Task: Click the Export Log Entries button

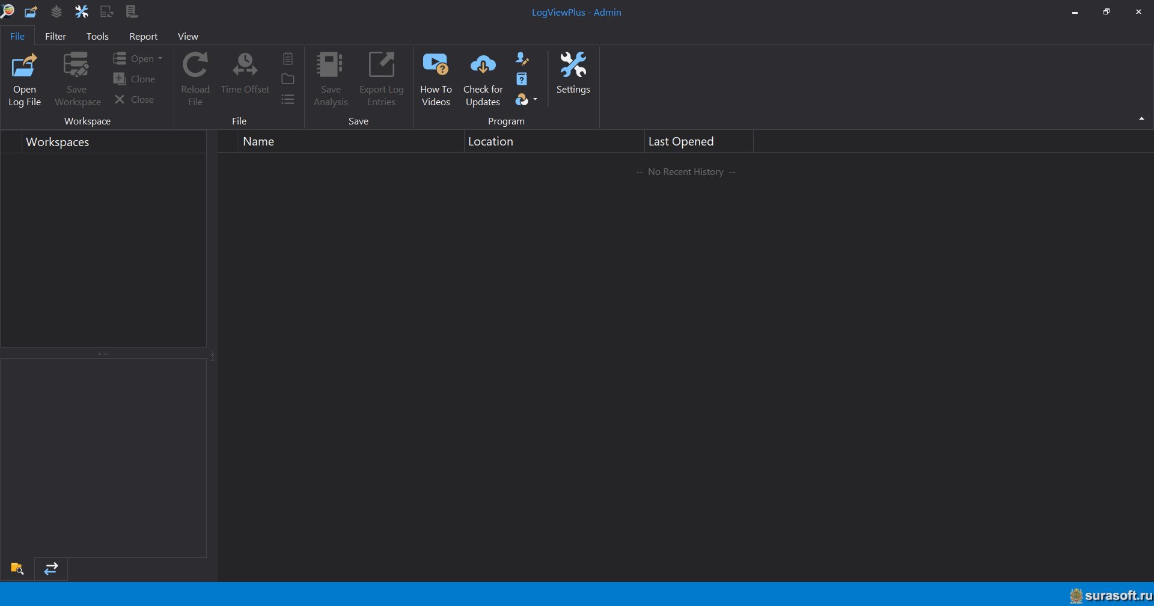Action: [x=382, y=79]
